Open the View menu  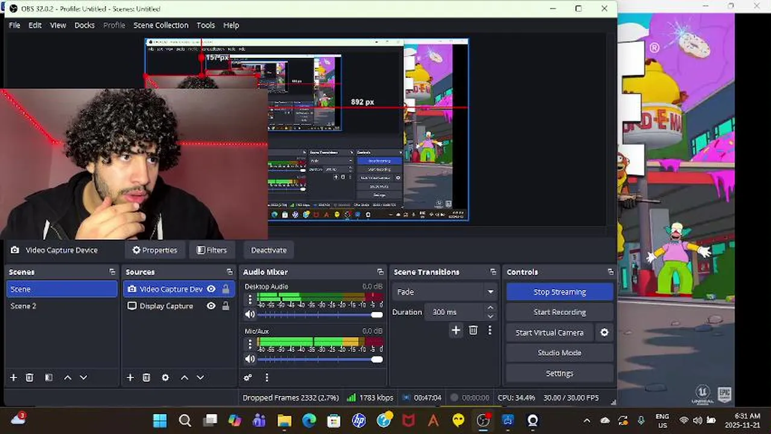click(x=58, y=25)
